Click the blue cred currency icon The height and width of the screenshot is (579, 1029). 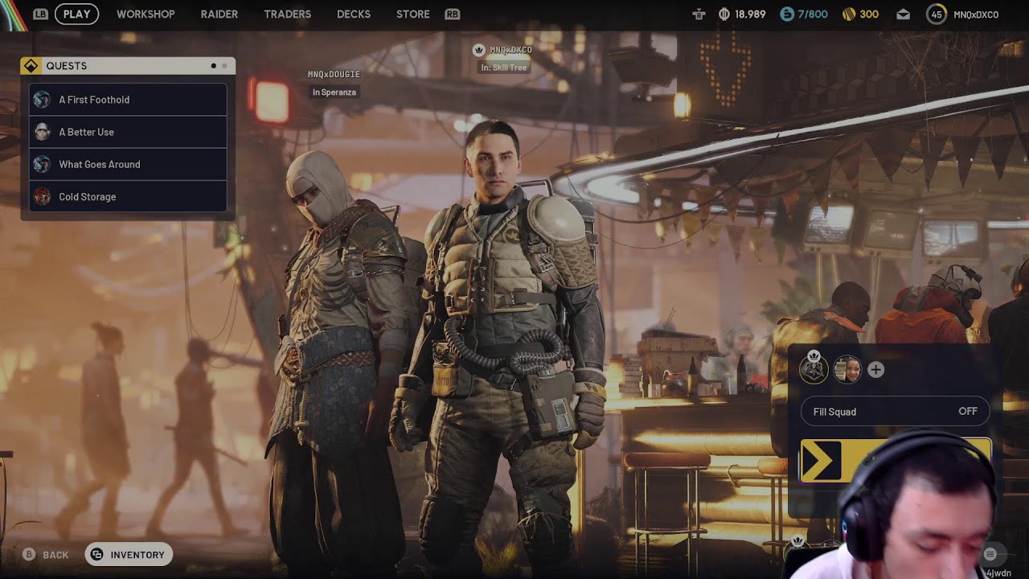pos(787,14)
